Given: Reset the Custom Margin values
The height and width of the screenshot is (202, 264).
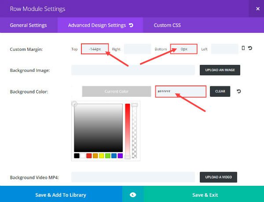Looking at the screenshot, I should (x=250, y=49).
